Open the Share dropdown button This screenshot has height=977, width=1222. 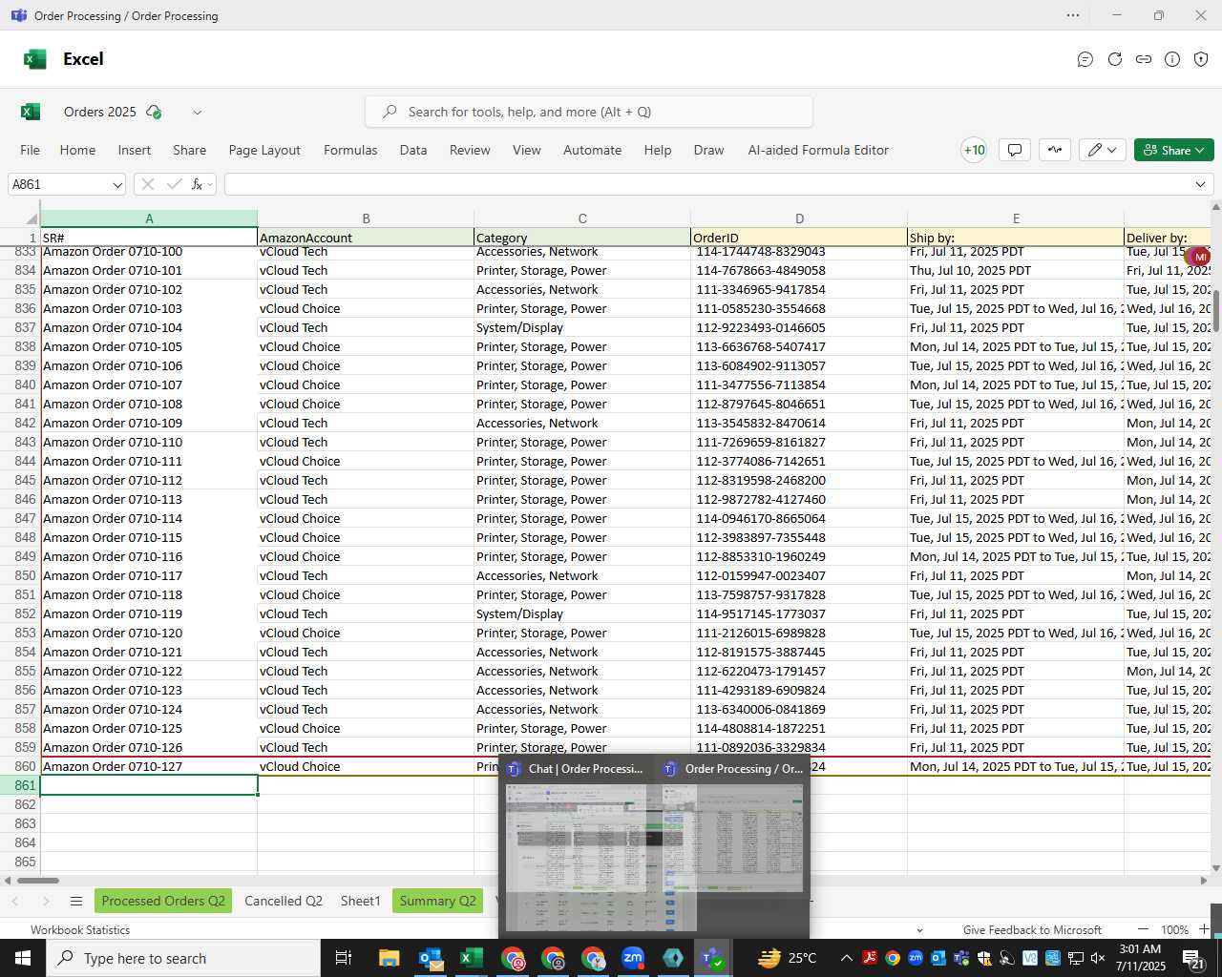click(1174, 150)
